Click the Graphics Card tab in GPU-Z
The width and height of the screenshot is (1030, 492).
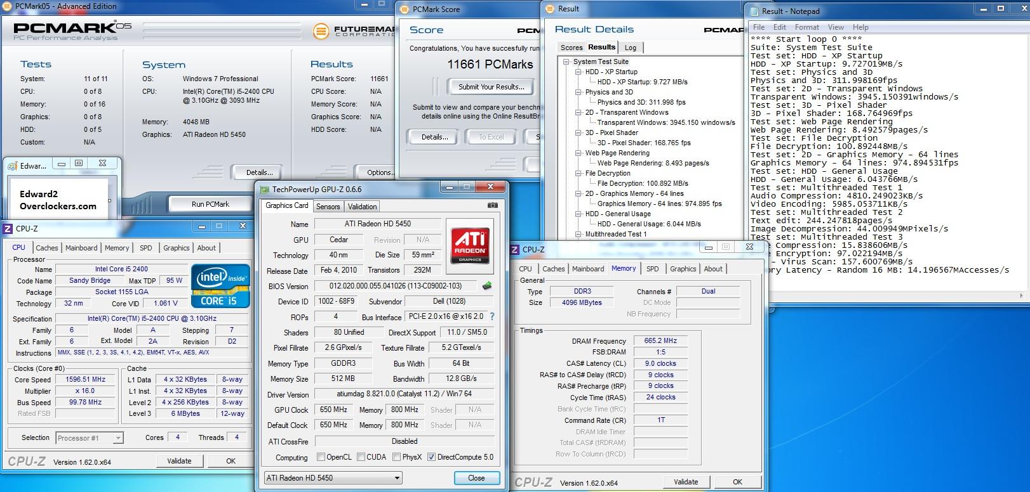click(286, 205)
